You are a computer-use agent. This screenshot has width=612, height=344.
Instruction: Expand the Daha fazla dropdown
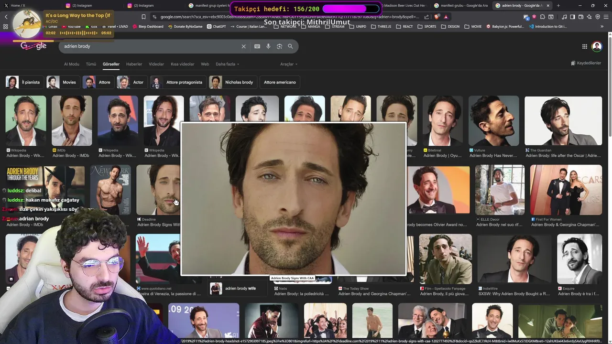[x=227, y=64]
